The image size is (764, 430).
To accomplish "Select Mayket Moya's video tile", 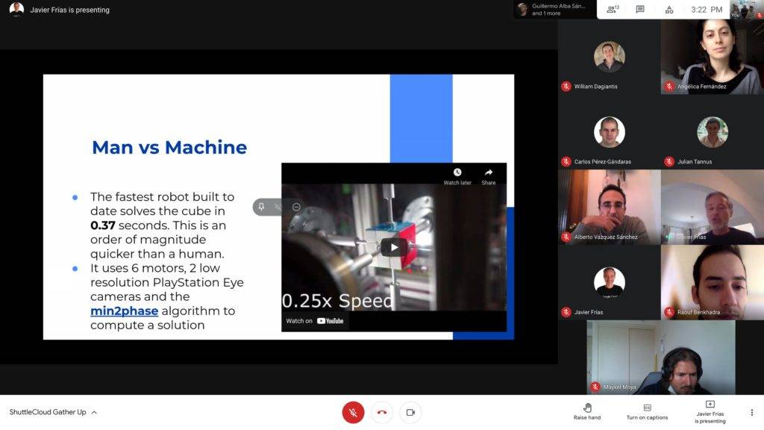I will (x=661, y=358).
